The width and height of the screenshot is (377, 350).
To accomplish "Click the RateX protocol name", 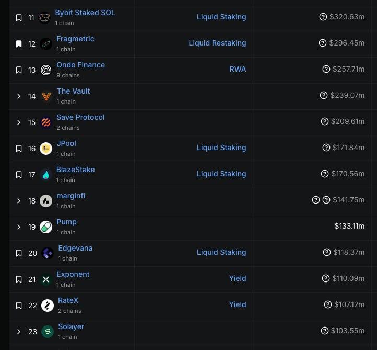I will (68, 300).
